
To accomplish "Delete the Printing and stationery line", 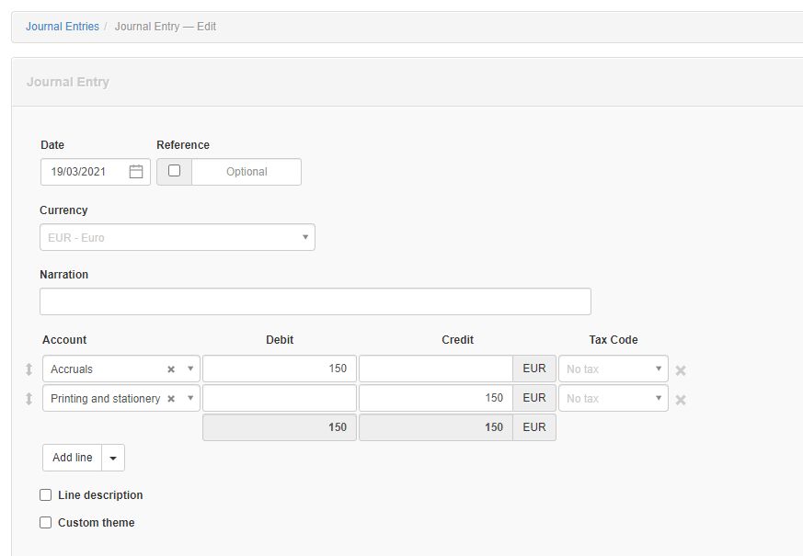I will tap(681, 400).
